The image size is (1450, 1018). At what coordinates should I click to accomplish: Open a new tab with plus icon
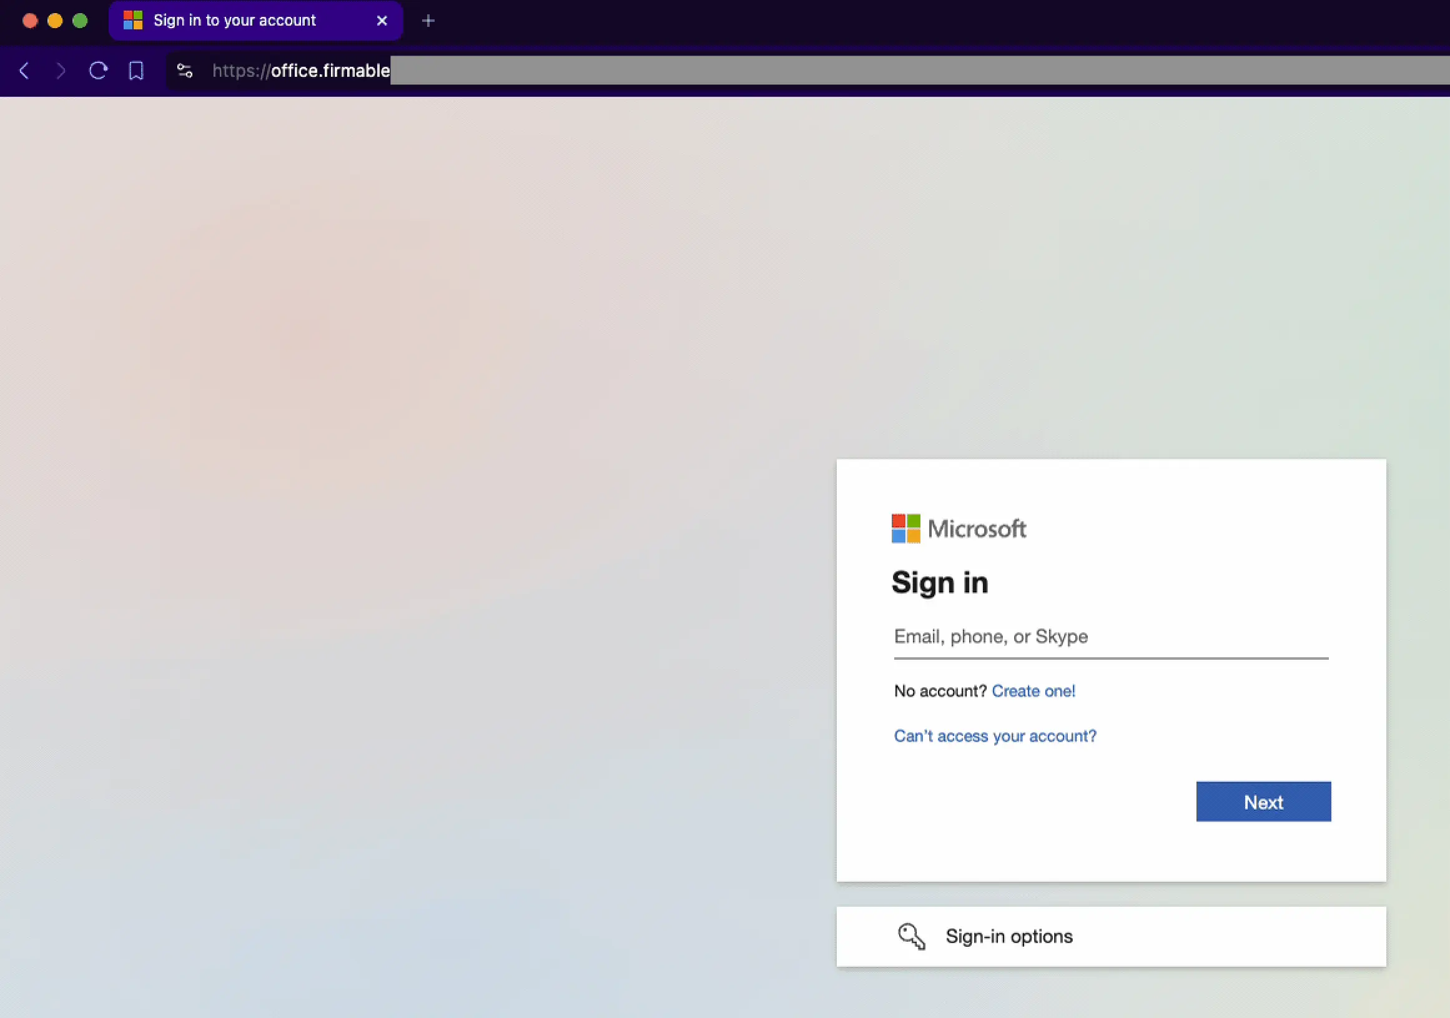(428, 21)
